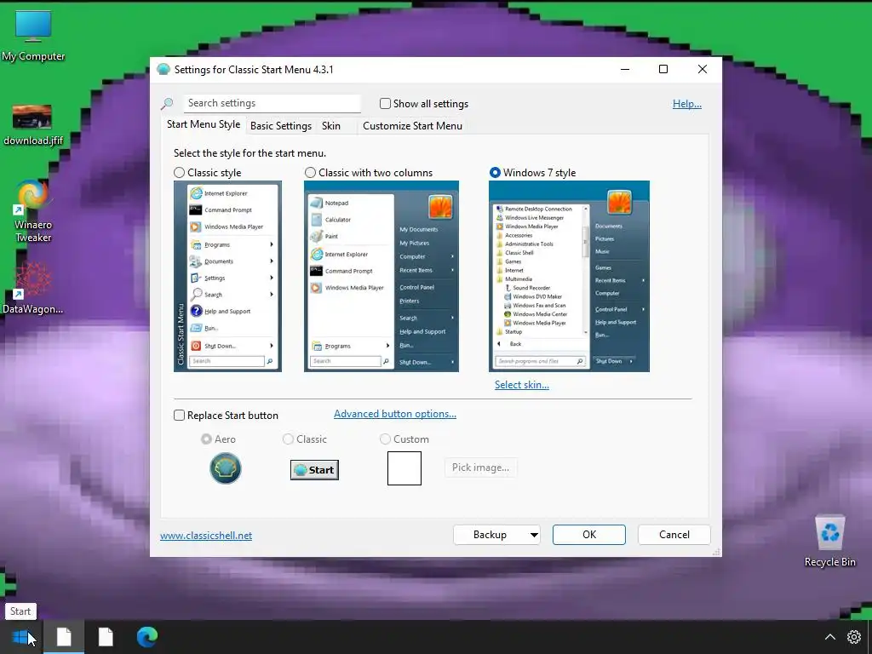Screen dimensions: 872x654
Task: Select Classic with two columns radio button
Action: point(310,172)
